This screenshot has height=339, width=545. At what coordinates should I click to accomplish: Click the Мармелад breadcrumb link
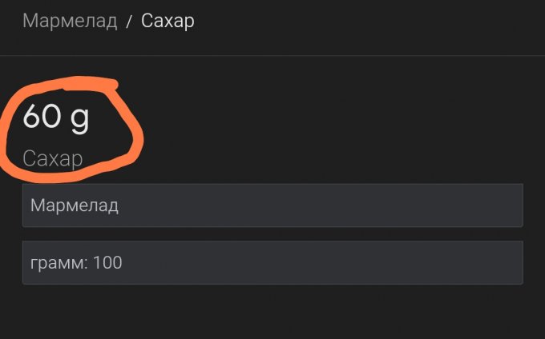click(70, 21)
